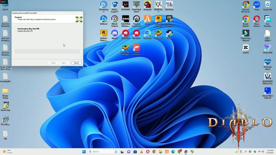Screen dimensions: 276x155
Task: Open the Watch Dogs 2 shortcut
Action: point(158,6)
